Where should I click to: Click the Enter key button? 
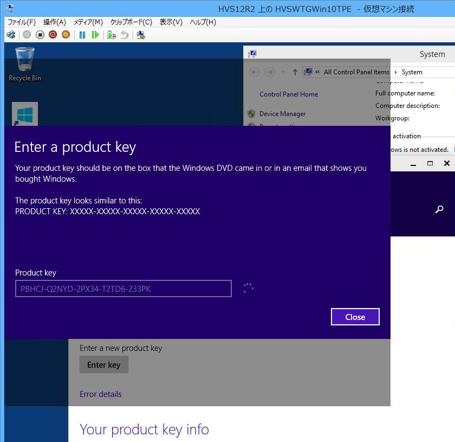coord(104,364)
